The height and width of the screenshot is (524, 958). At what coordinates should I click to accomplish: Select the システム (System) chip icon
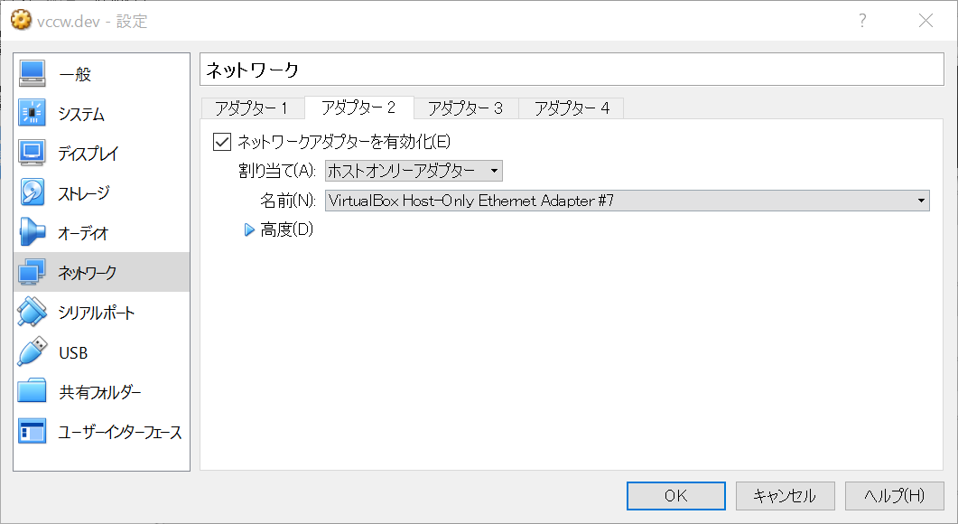tap(32, 113)
